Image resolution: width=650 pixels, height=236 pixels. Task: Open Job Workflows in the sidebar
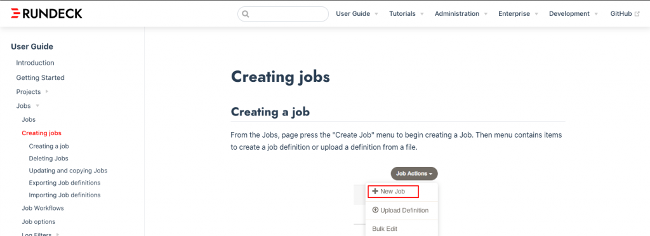pos(43,208)
